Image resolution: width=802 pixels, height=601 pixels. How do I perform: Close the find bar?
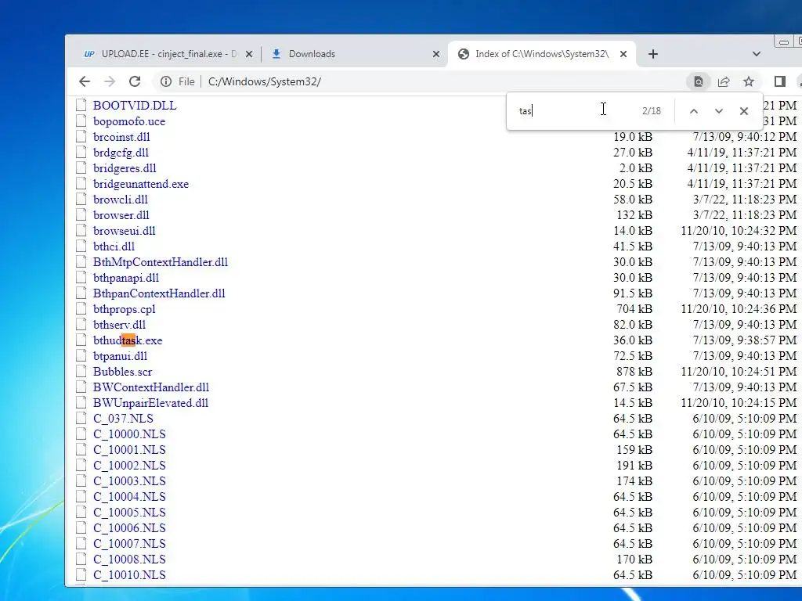tap(744, 111)
